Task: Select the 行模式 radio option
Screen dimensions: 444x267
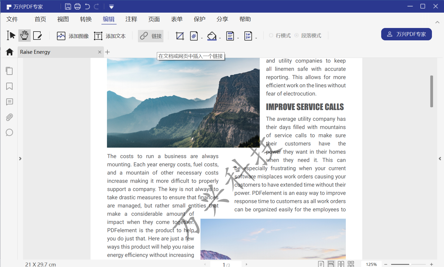Action: pyautogui.click(x=271, y=35)
